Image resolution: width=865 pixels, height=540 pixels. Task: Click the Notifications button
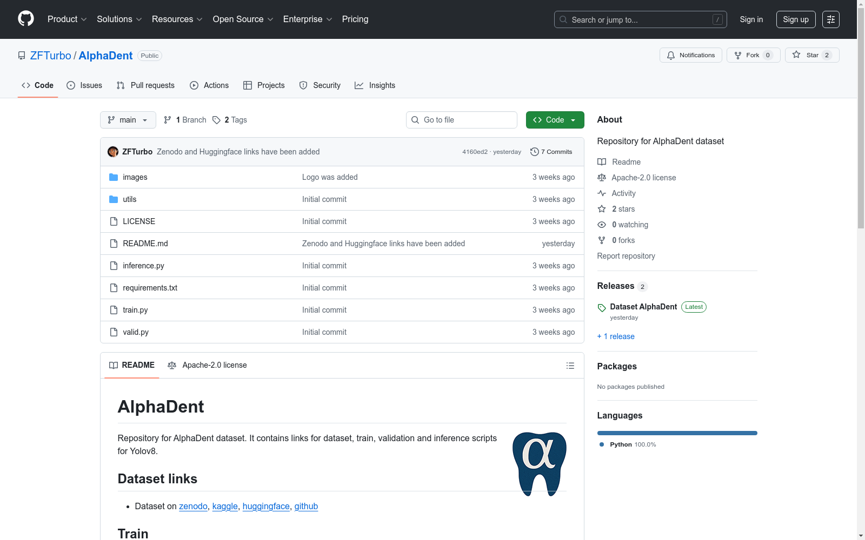click(691, 55)
